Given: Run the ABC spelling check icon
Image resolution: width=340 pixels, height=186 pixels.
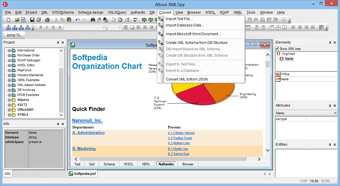Looking at the screenshot, I should pos(136,20).
